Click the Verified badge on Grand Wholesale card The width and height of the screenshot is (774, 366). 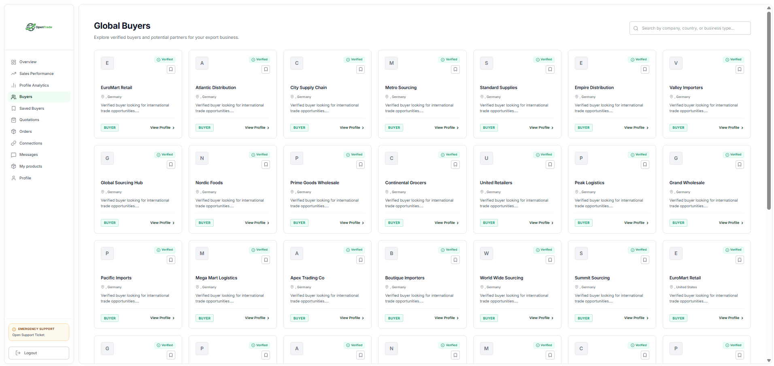click(x=733, y=155)
